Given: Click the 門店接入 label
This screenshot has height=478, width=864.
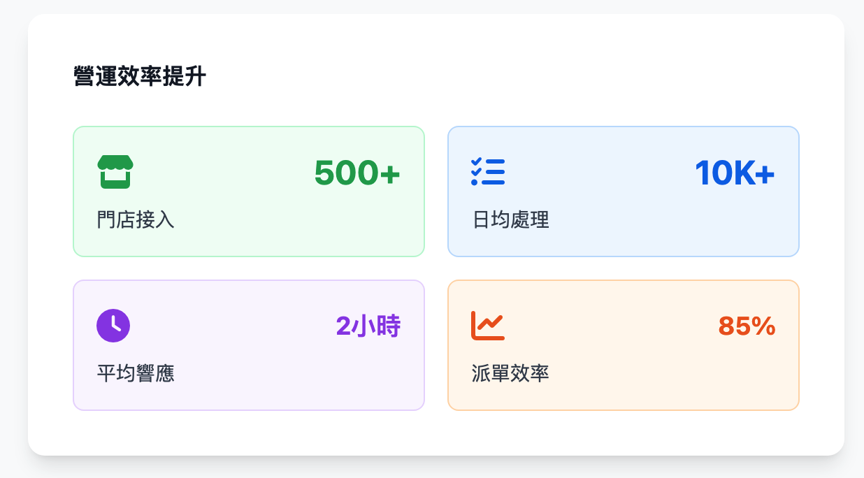Looking at the screenshot, I should pyautogui.click(x=136, y=220).
